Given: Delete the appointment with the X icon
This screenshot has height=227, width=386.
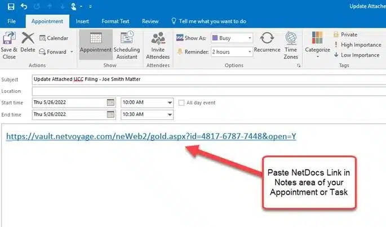Looking at the screenshot, I should [28, 42].
